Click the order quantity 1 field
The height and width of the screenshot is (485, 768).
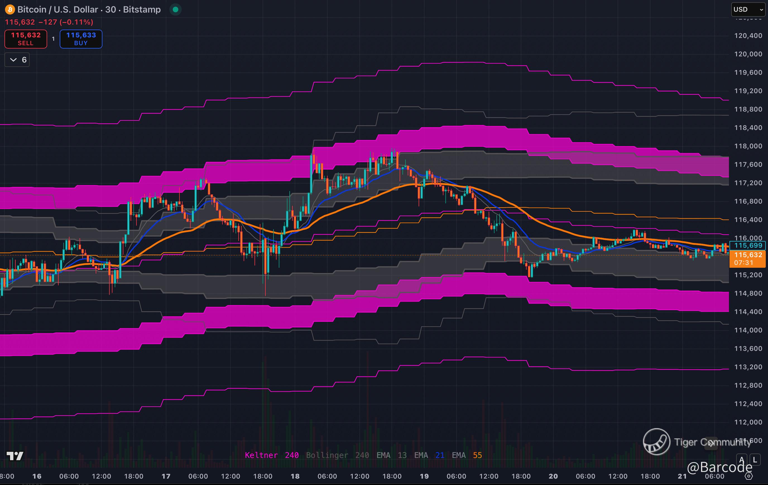click(53, 39)
